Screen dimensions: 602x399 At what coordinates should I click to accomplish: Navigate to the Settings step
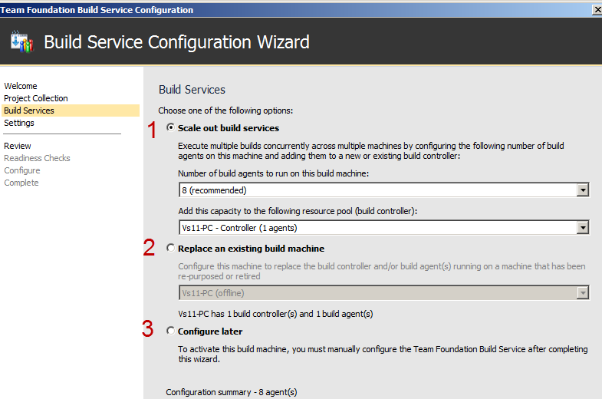(x=19, y=123)
